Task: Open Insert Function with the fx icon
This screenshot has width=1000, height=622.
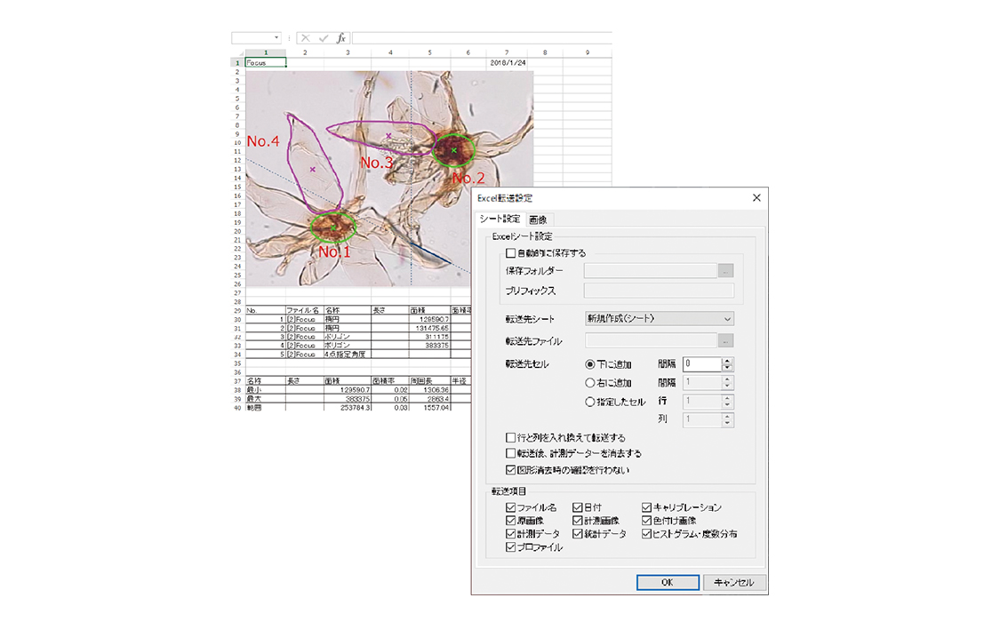Action: (341, 38)
